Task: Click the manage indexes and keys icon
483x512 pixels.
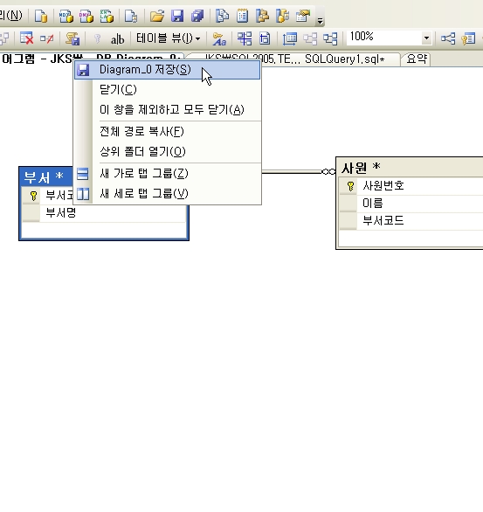Action: (x=468, y=38)
